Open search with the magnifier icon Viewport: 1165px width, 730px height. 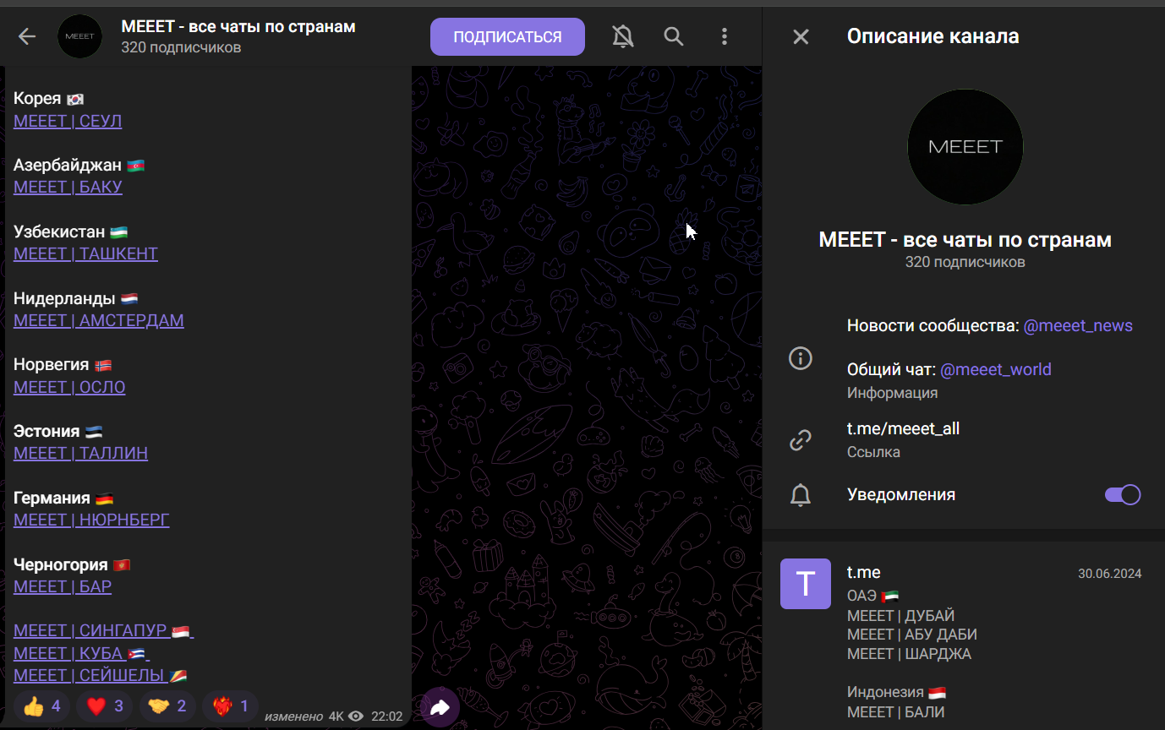click(x=673, y=36)
